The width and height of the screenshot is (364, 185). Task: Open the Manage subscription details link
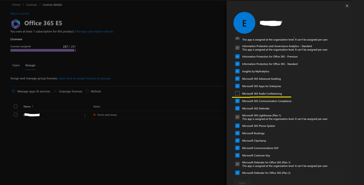pos(94,31)
